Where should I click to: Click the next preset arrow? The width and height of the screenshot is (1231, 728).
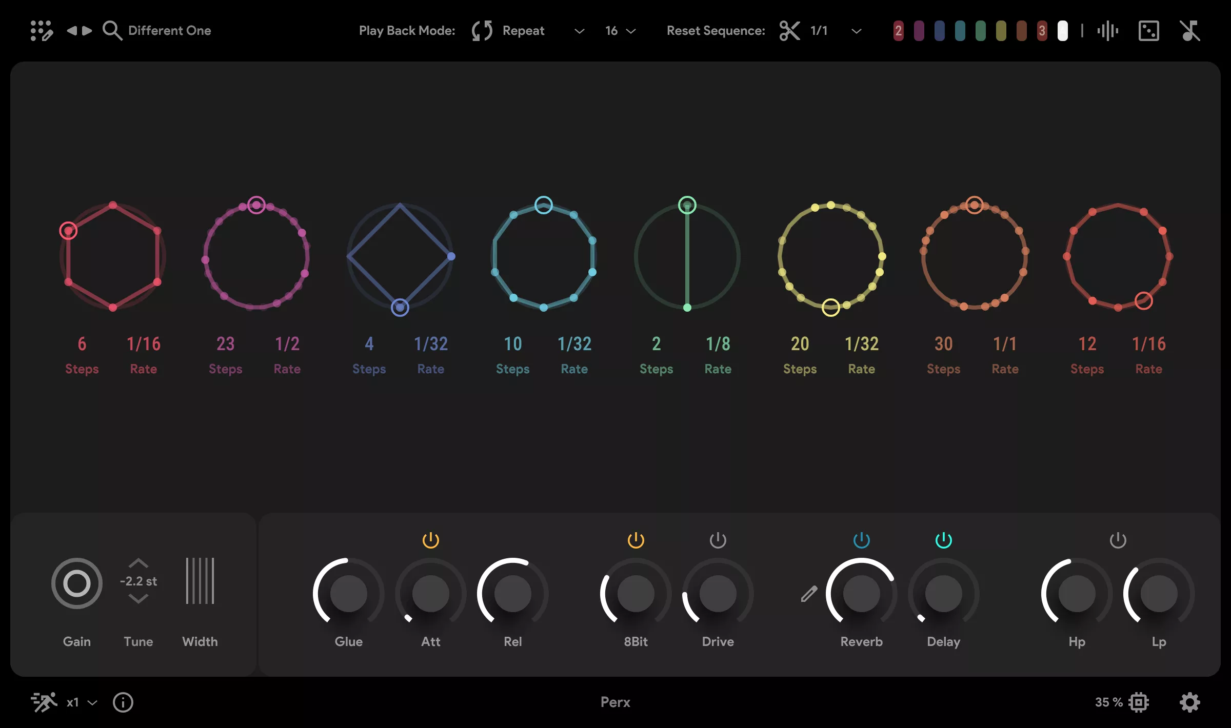click(x=86, y=31)
